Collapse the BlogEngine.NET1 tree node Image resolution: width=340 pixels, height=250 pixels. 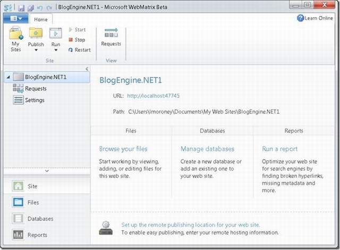coord(8,77)
